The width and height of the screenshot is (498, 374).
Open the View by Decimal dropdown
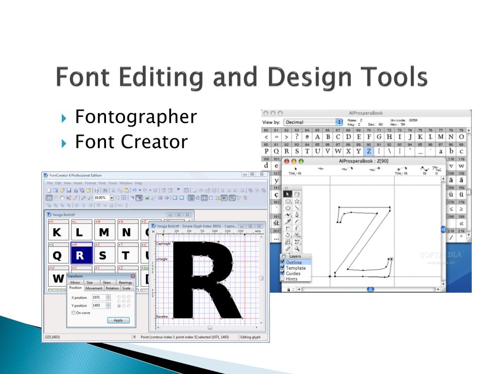click(313, 122)
